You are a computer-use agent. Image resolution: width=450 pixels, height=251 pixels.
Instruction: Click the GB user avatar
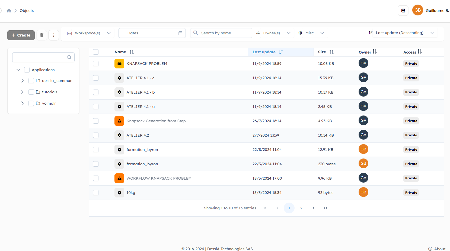click(417, 10)
